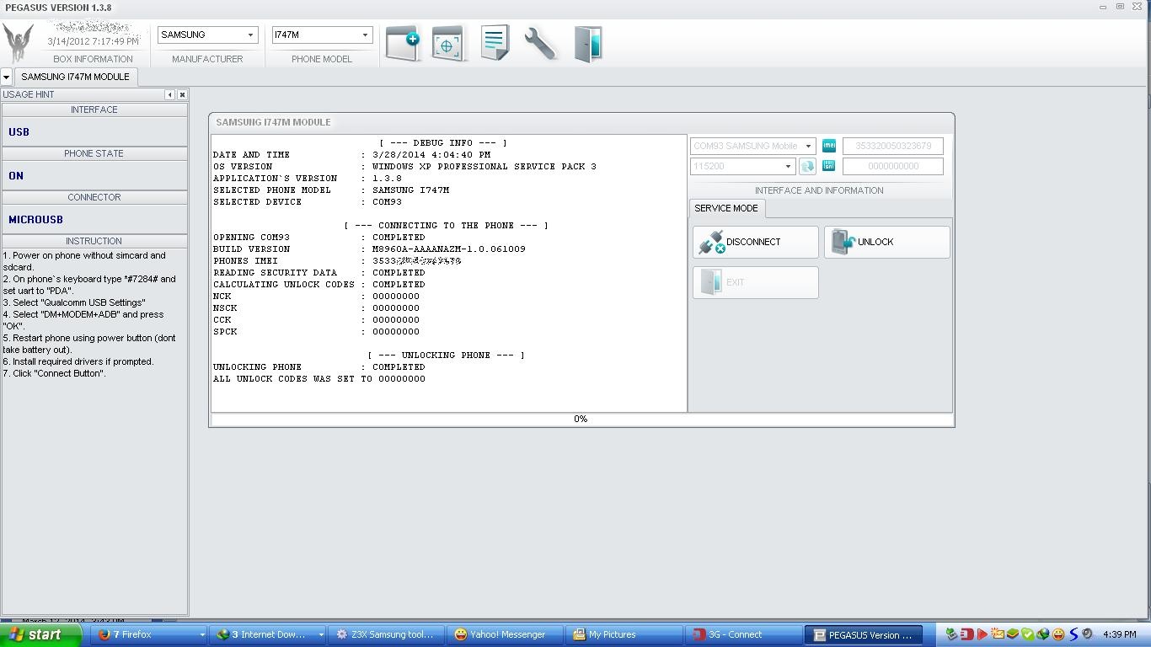Select the SAMSUNG I747M MODULE tab
The width and height of the screenshot is (1151, 647).
(76, 77)
